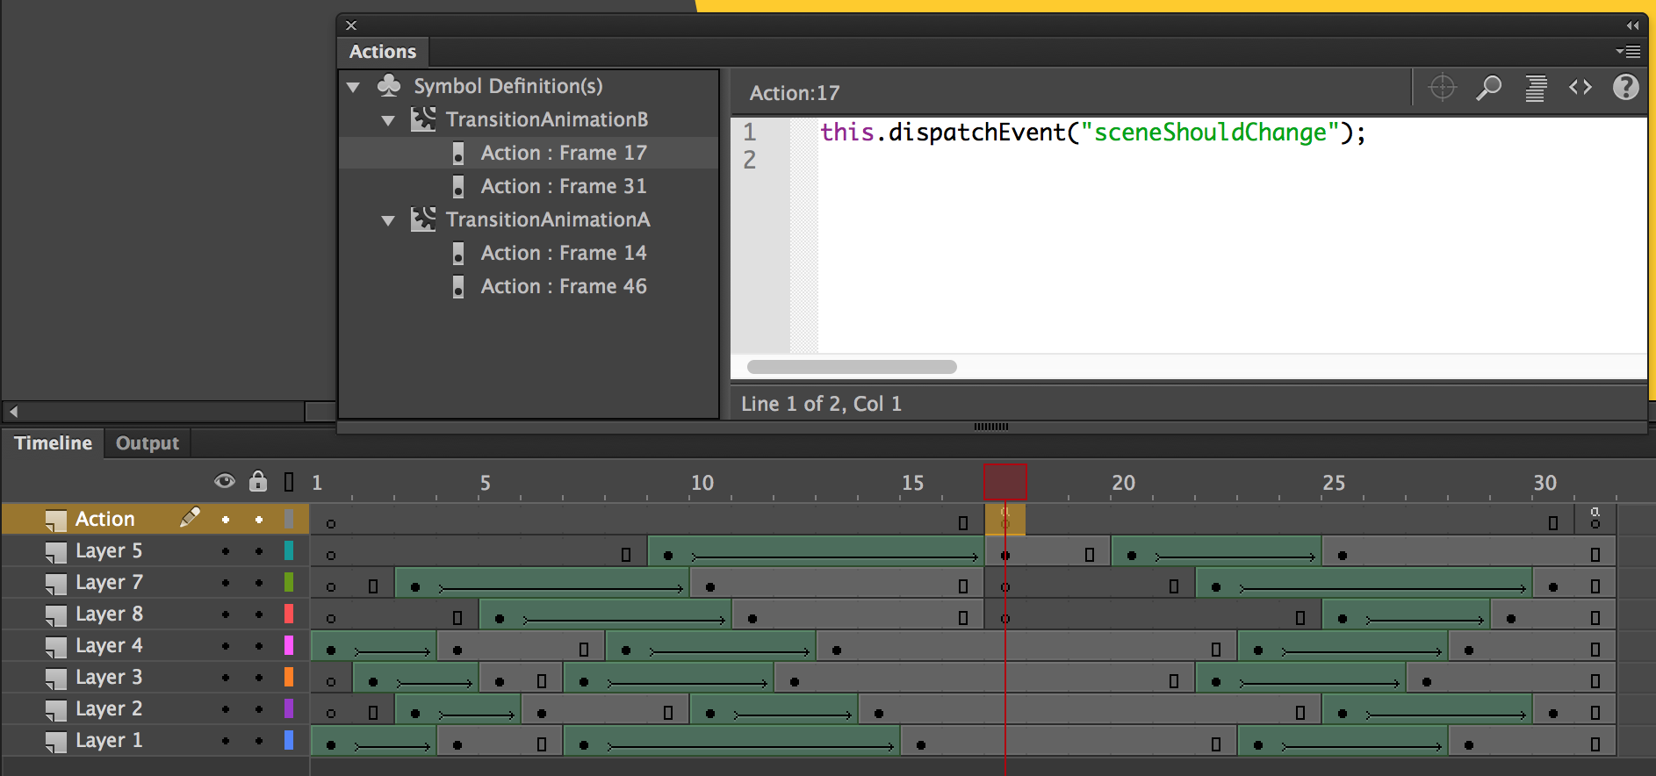The height and width of the screenshot is (776, 1656).
Task: Toggle lock dot for Layer 7
Action: point(259,583)
